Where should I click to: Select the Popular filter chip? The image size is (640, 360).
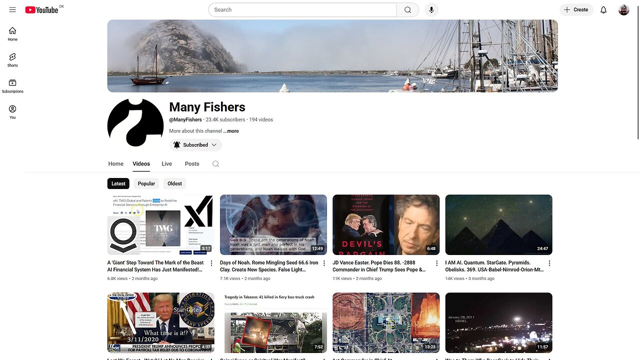[x=146, y=183]
